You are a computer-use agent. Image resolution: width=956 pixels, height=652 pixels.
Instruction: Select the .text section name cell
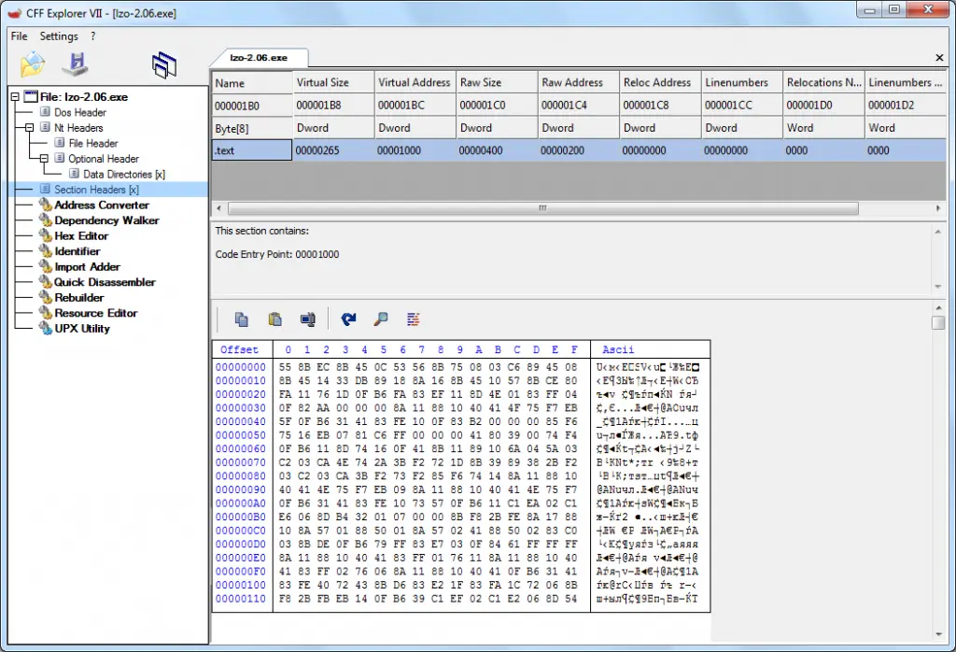click(251, 149)
